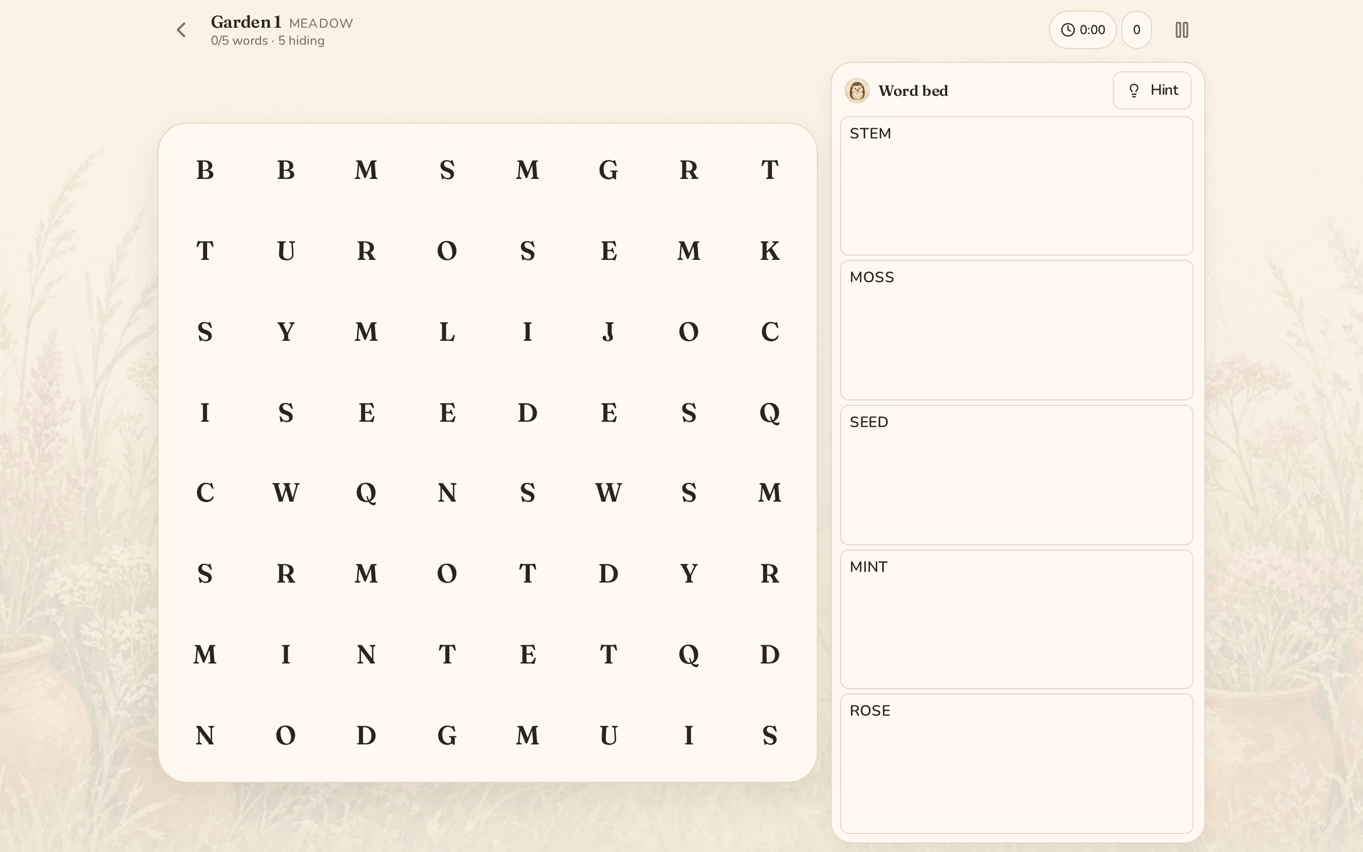Pause the game with pause icon

[1181, 30]
